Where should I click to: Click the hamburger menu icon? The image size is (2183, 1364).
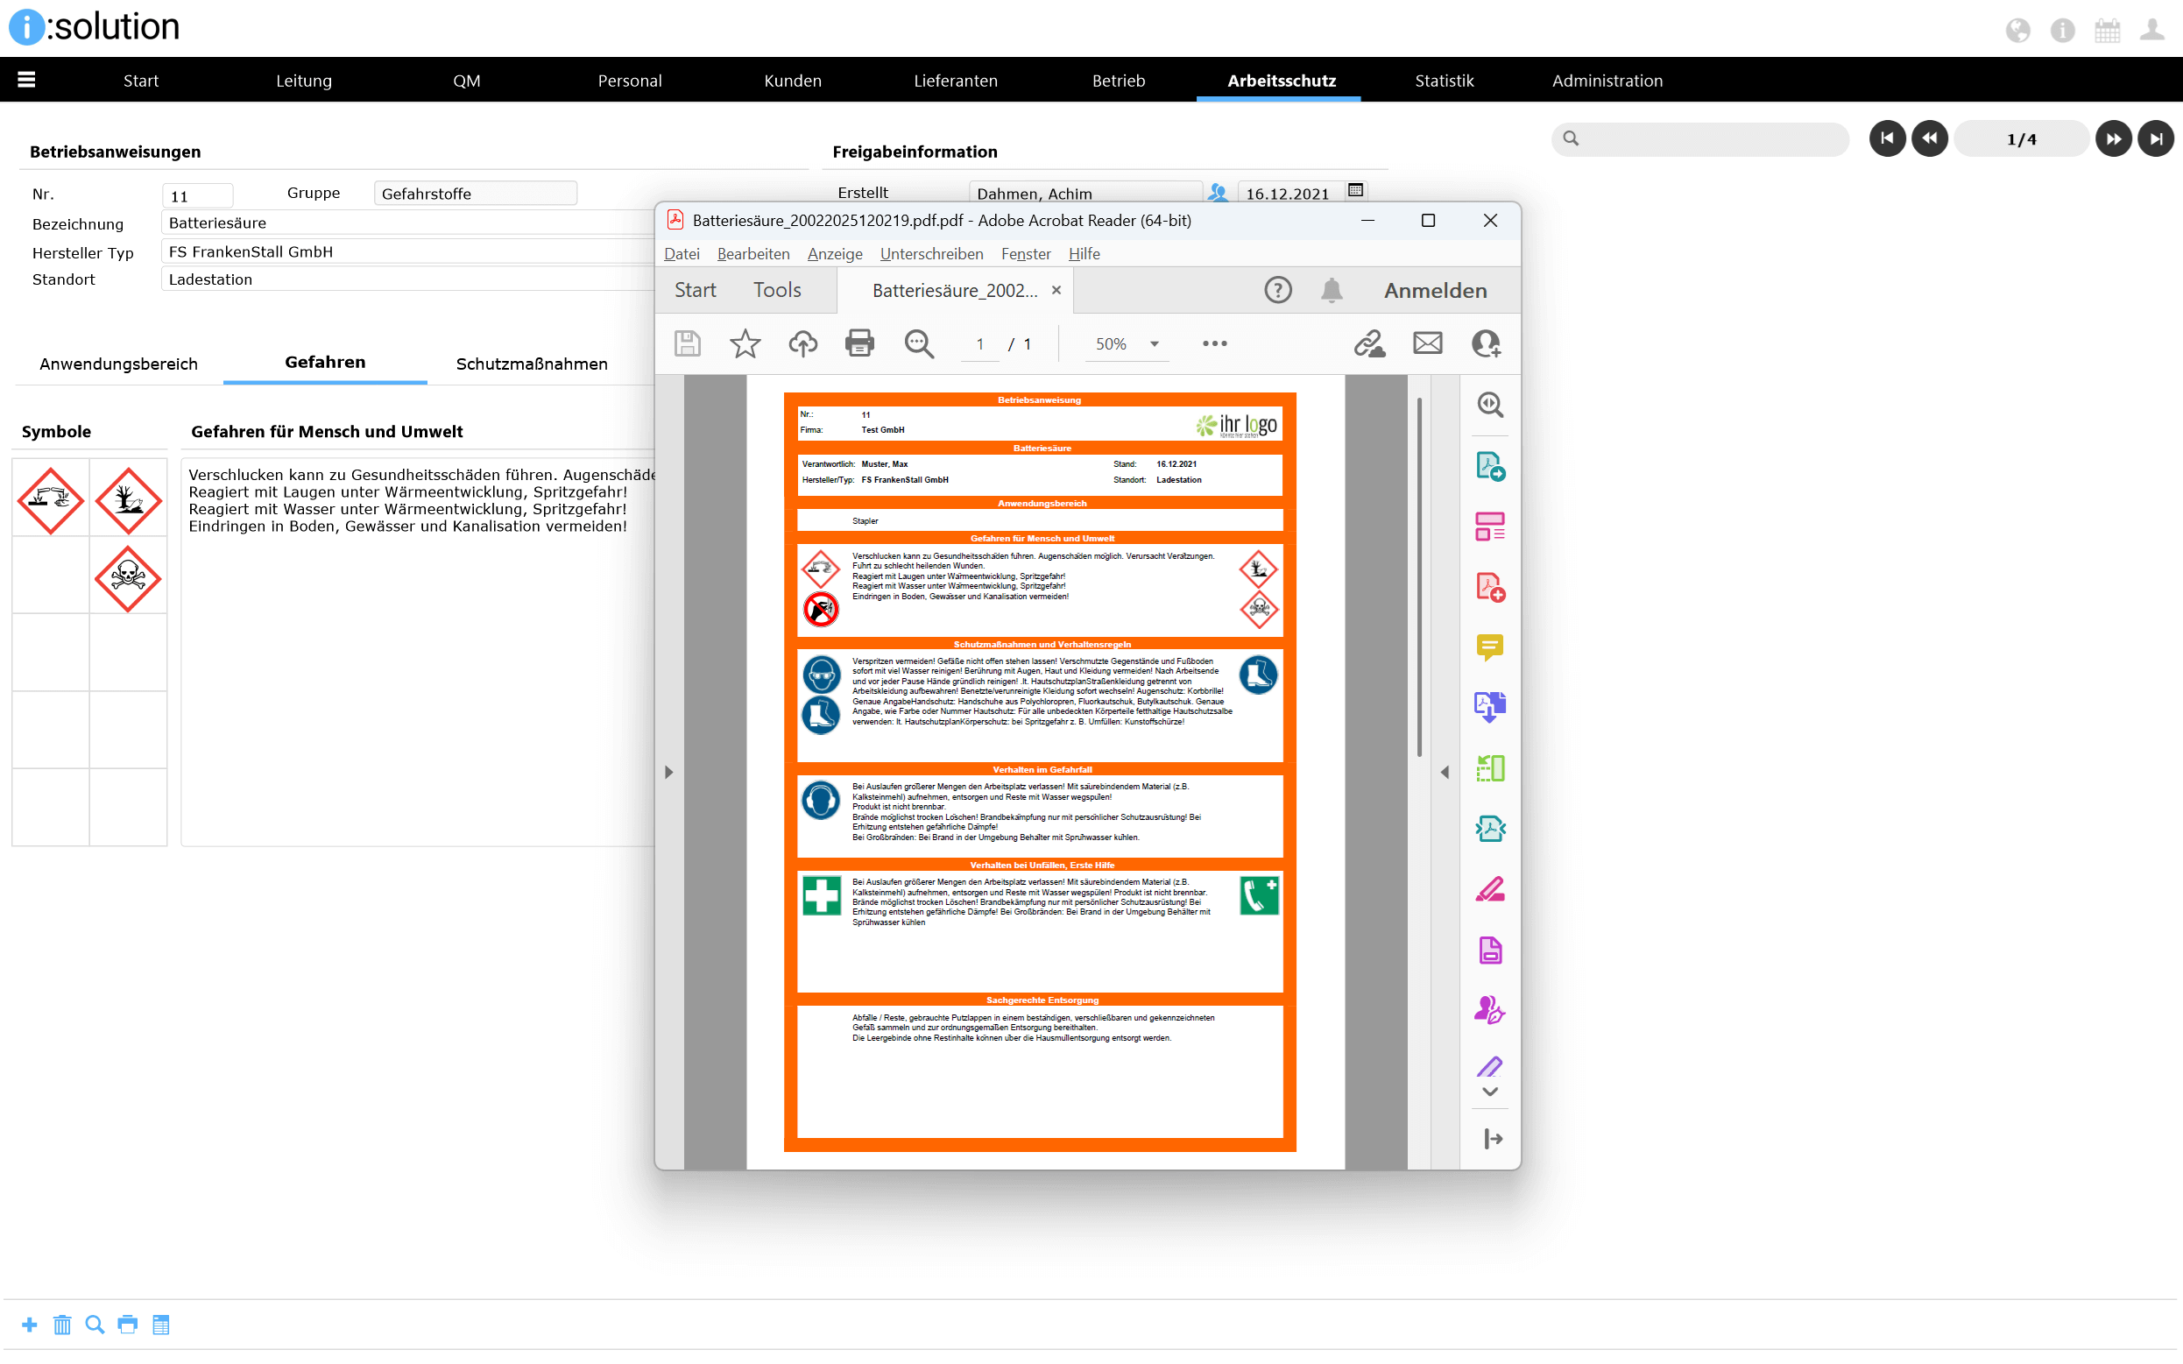(26, 81)
